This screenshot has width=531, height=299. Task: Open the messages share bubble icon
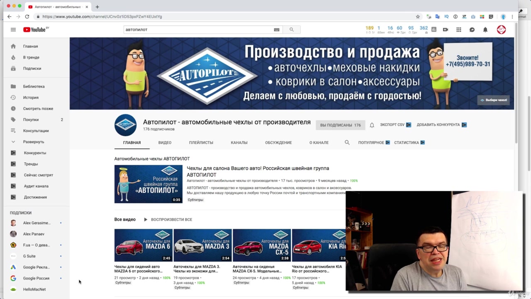click(x=472, y=29)
